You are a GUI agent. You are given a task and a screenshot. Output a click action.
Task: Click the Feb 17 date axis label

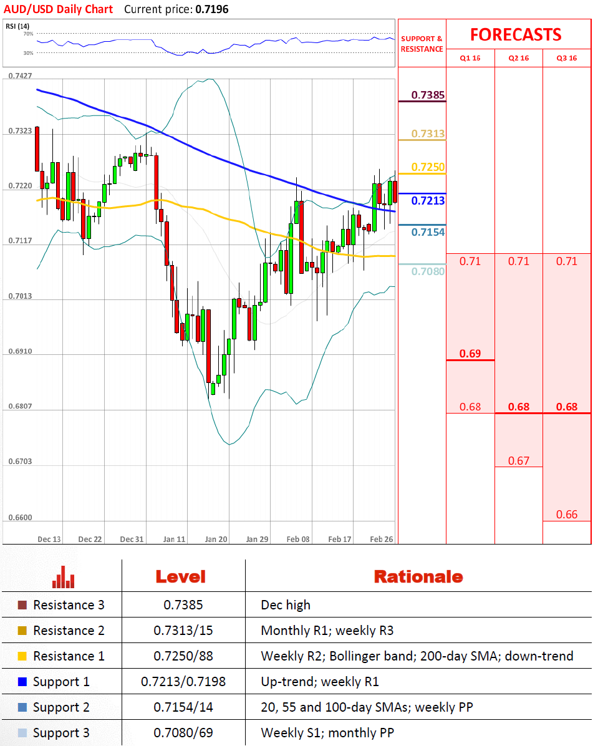click(x=340, y=539)
